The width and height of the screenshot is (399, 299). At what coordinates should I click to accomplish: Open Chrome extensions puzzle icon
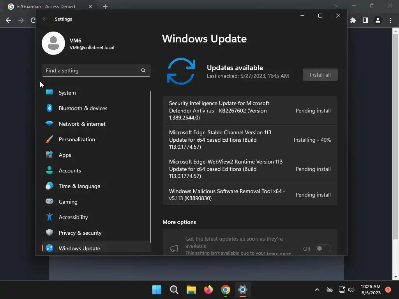pyautogui.click(x=353, y=20)
